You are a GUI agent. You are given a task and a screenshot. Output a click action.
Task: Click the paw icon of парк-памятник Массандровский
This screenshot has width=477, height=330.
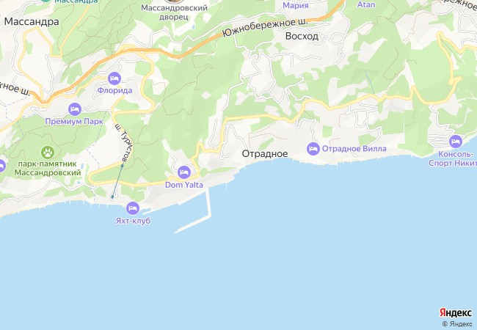click(x=48, y=153)
